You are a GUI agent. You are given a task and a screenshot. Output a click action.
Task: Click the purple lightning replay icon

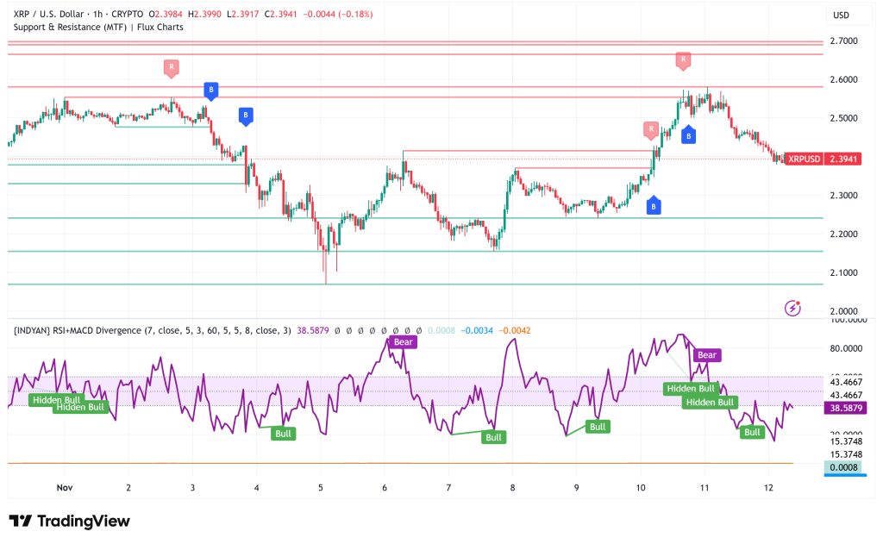792,308
